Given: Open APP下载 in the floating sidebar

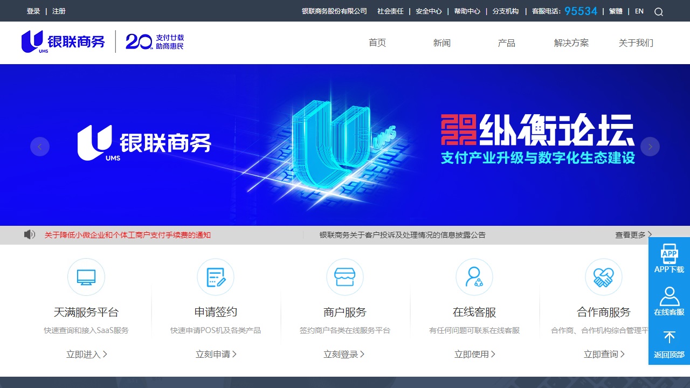Looking at the screenshot, I should pyautogui.click(x=669, y=259).
